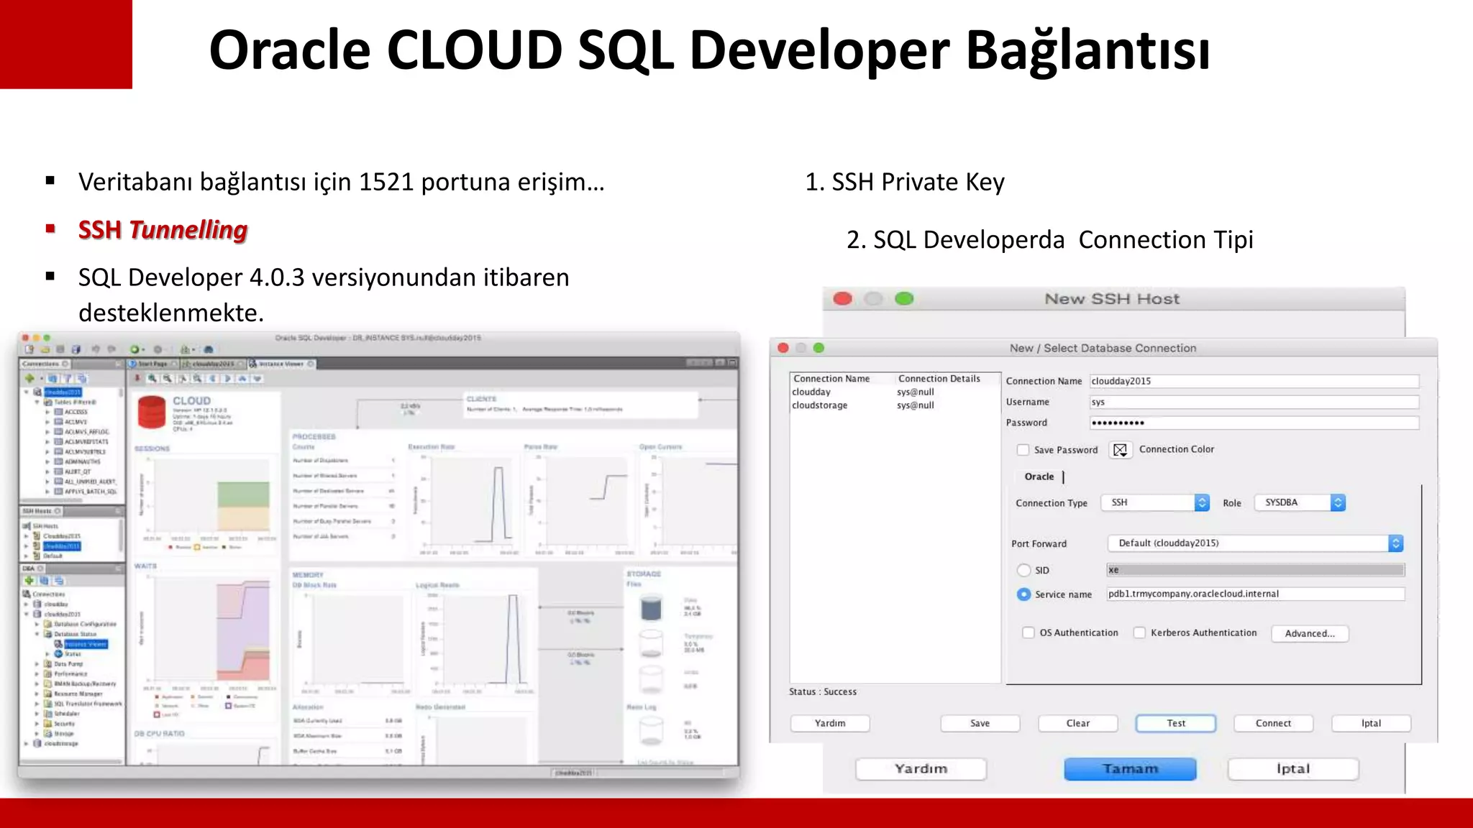Click the back arrow in Instance Viewer toolbar

[x=212, y=378]
